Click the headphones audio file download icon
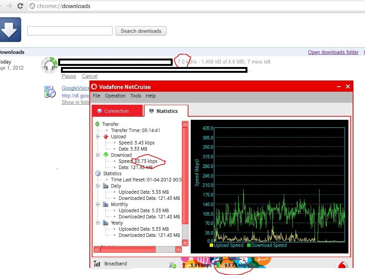The width and height of the screenshot is (365, 275). coord(49,65)
